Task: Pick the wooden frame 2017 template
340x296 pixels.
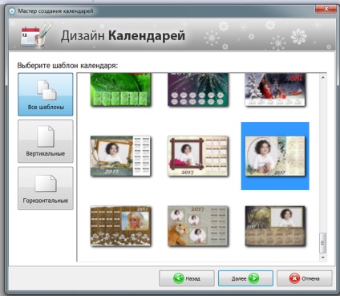Action: [x=120, y=156]
